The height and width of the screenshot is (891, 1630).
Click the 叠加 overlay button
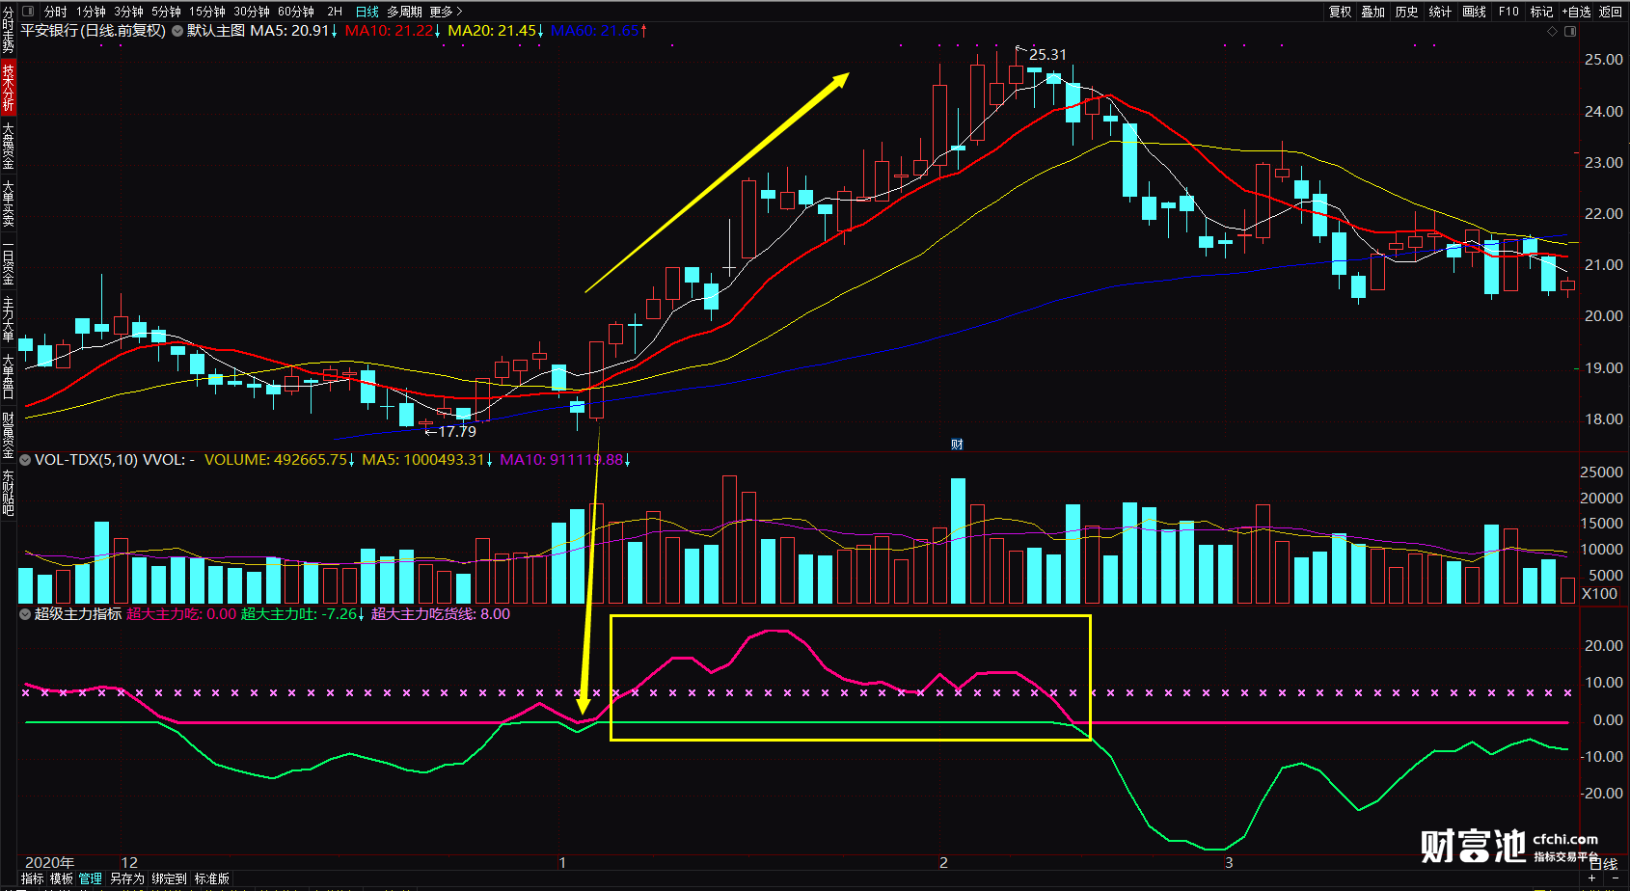(1372, 12)
